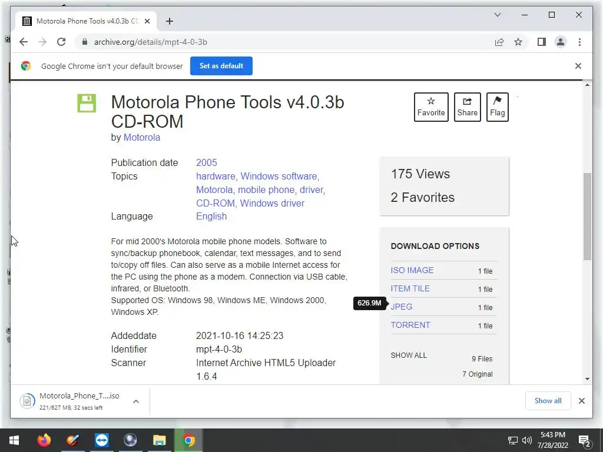Click the Identifier value "mpt-4-0-3b"
The width and height of the screenshot is (603, 452).
click(219, 349)
